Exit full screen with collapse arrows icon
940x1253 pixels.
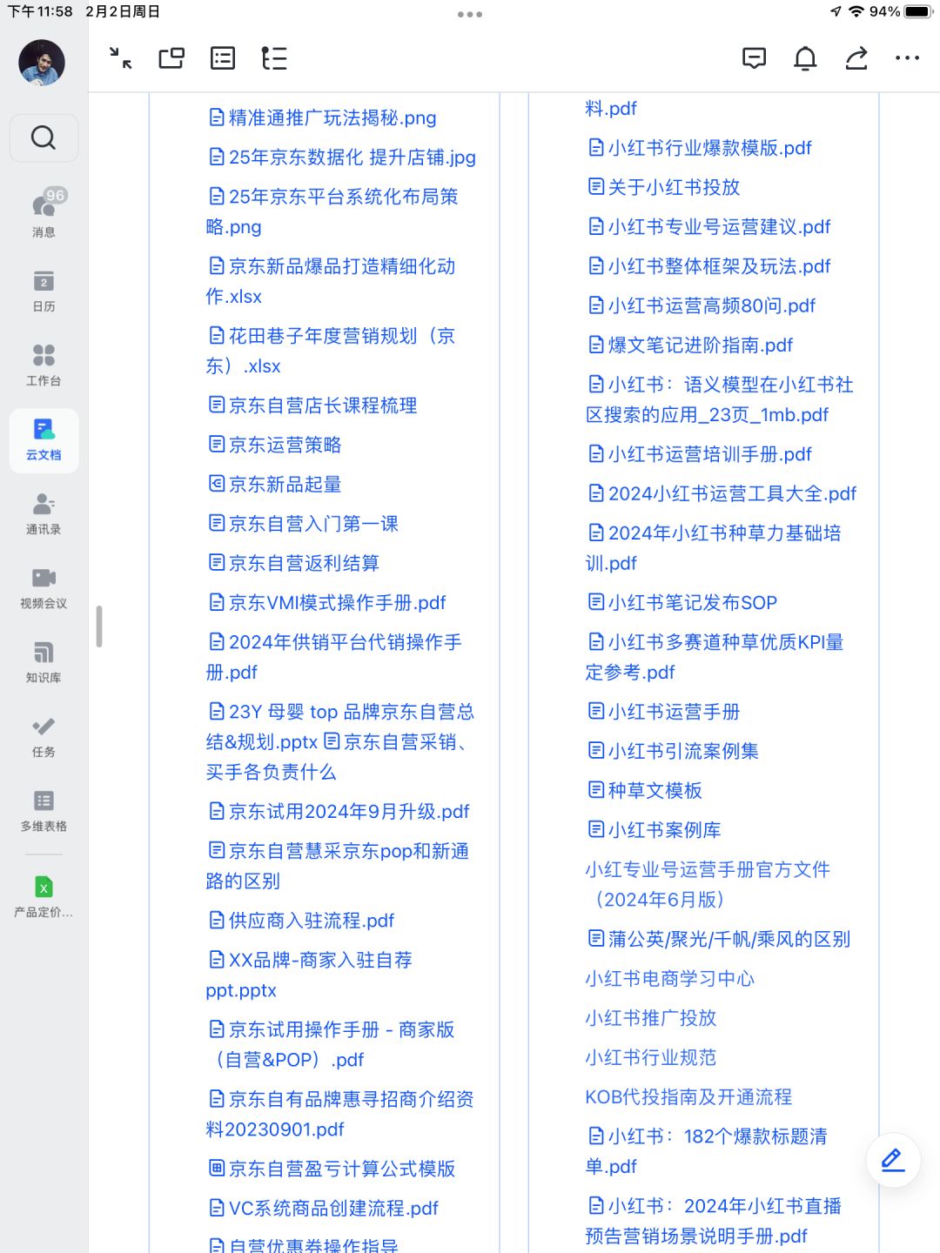click(x=121, y=58)
